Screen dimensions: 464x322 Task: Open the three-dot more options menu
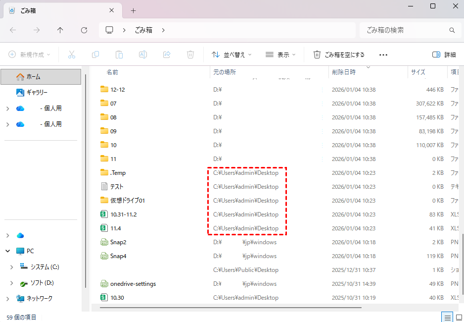point(383,54)
